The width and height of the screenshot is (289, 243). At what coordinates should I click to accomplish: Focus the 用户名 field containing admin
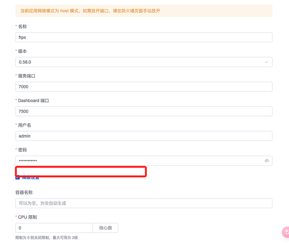click(144, 136)
